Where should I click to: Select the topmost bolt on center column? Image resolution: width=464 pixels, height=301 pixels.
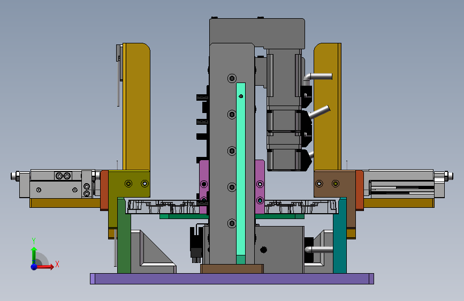(232, 78)
